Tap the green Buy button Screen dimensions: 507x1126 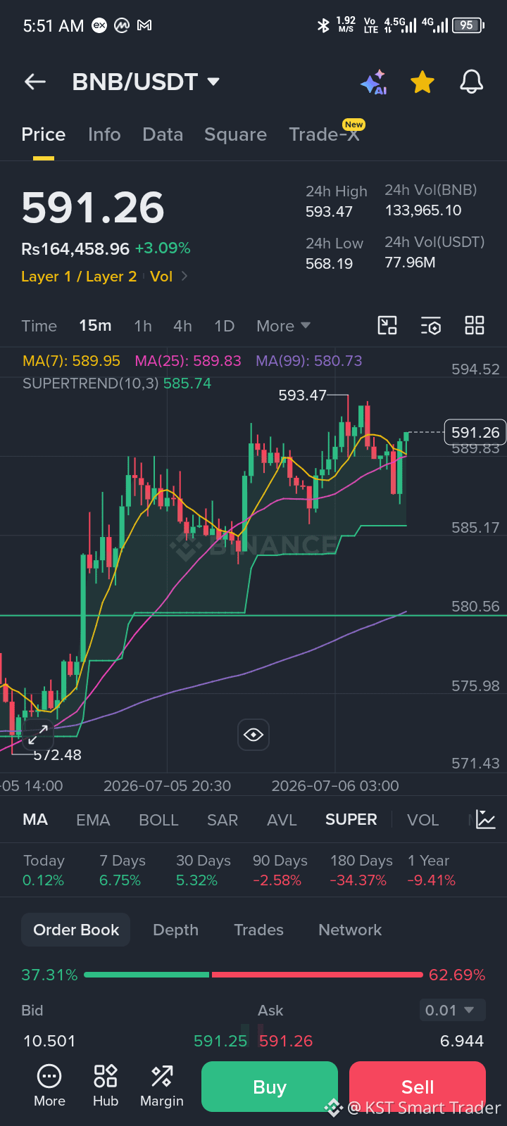[270, 1087]
